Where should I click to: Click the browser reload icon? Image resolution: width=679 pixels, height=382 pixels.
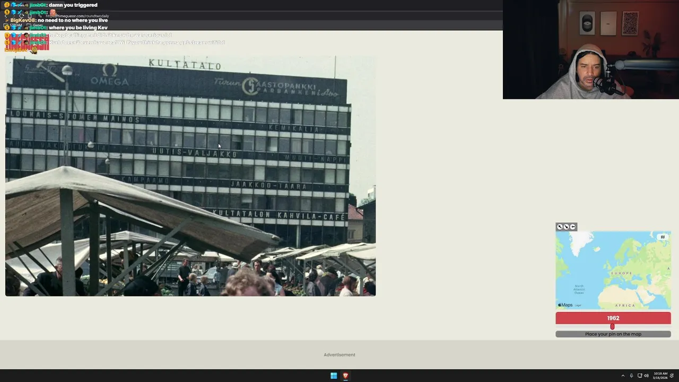[22, 16]
